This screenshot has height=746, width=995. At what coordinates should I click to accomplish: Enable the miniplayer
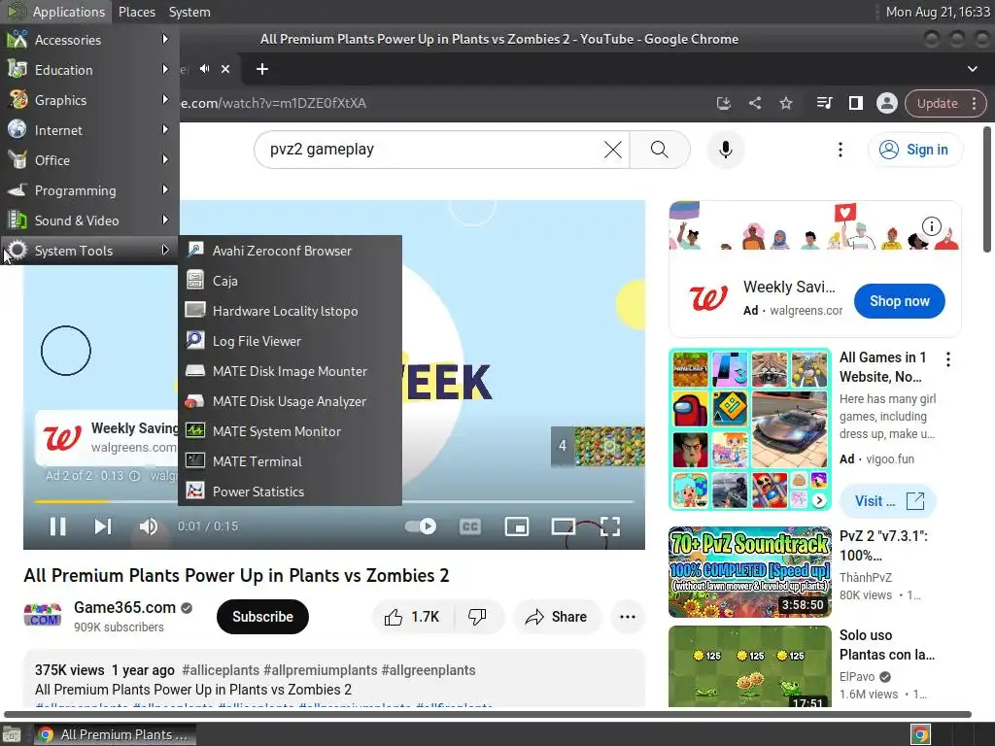(517, 526)
